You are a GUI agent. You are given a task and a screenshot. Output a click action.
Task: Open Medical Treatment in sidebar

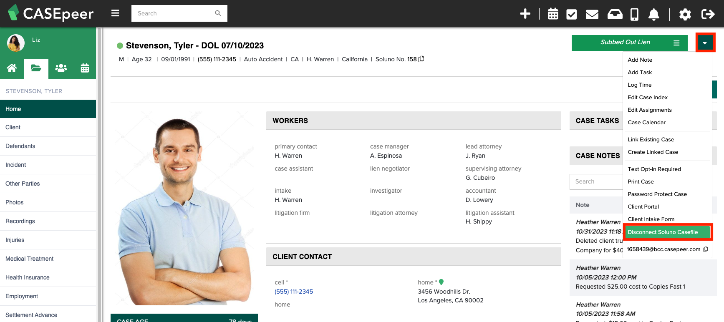point(48,259)
